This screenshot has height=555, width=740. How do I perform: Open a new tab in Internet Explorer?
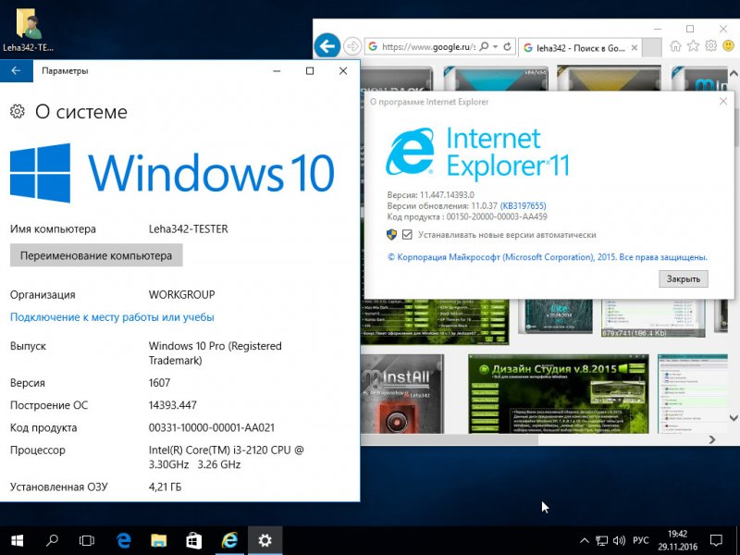(652, 48)
